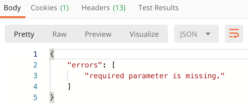Click the highlighted opening brace on line 1
The width and height of the screenshot is (248, 109).
[52, 54]
